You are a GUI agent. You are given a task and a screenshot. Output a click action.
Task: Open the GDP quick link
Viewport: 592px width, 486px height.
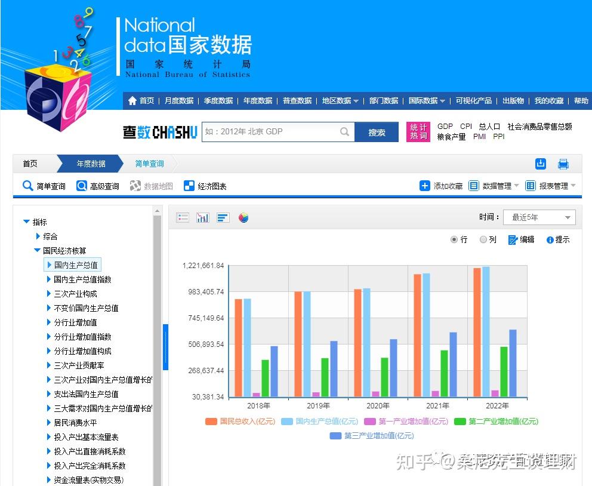pos(445,127)
